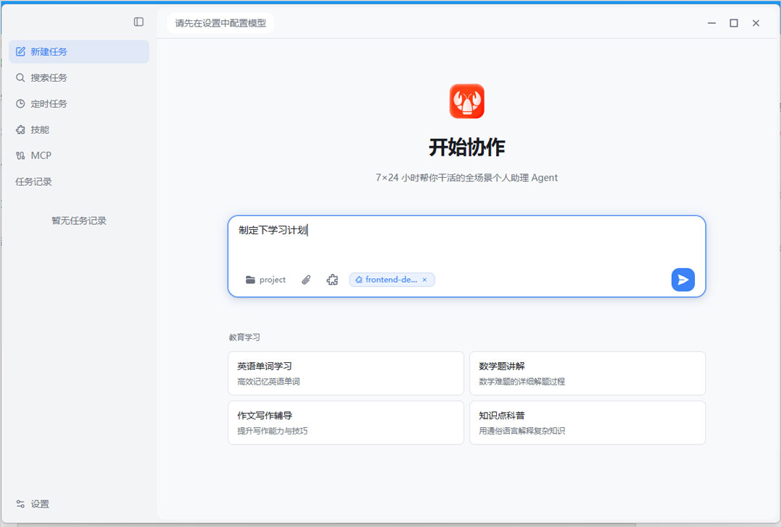Pick the 作文写作辅导 card

(346, 422)
